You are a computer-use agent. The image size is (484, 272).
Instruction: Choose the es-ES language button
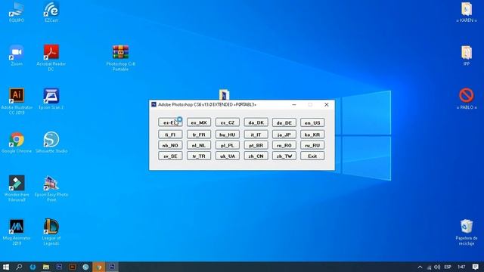(170, 122)
